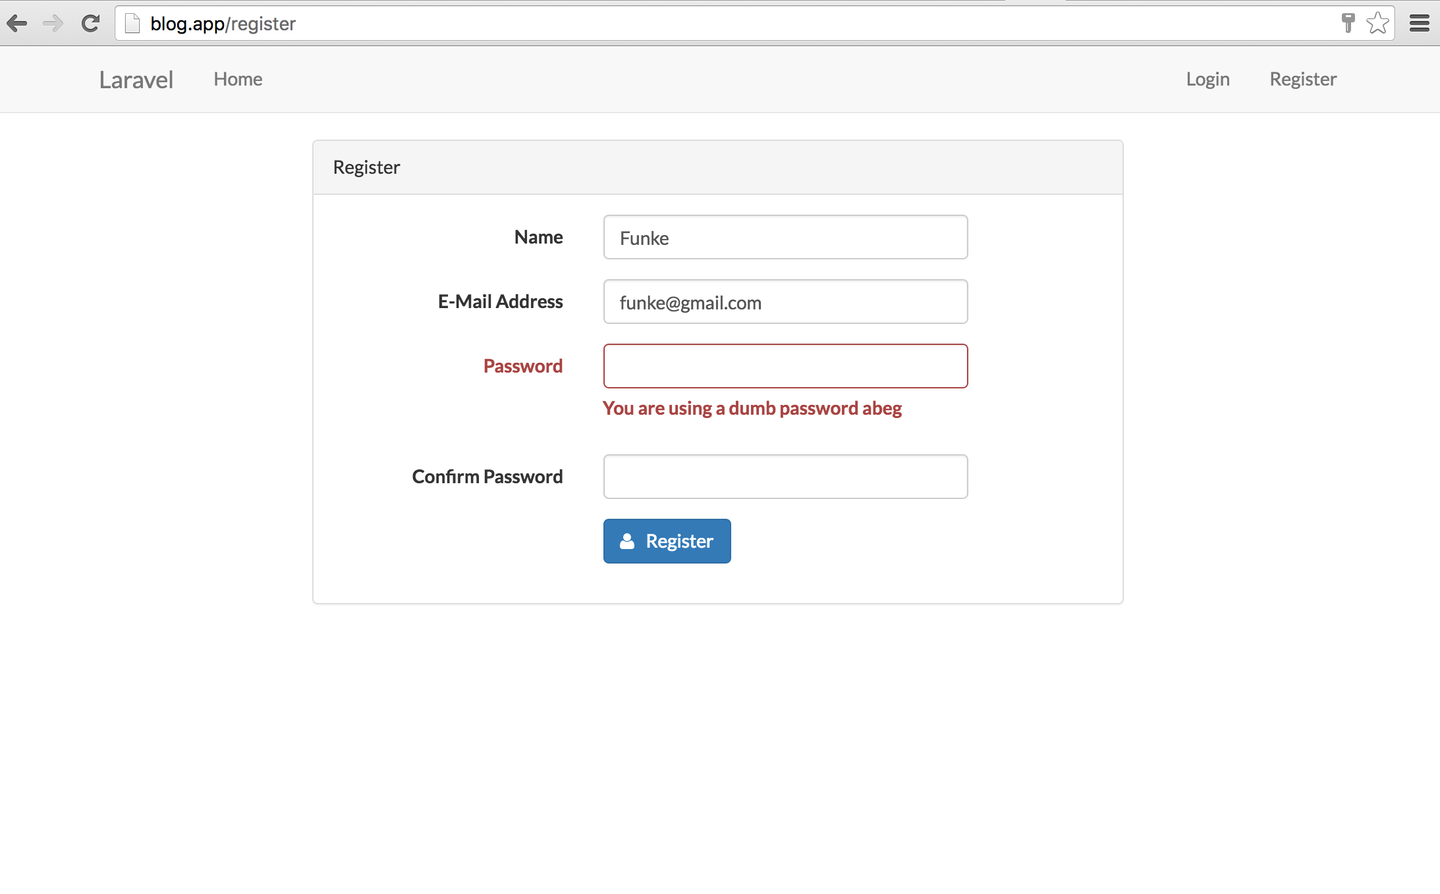Screen dimensions: 1440x894
Task: Click the E-Mail Address input field
Action: [x=785, y=302]
